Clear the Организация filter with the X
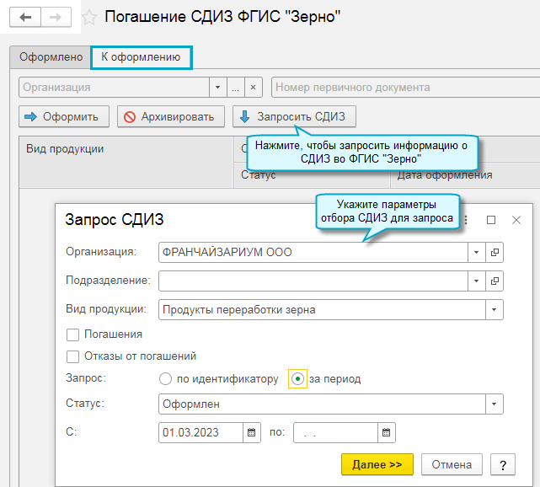The image size is (540, 487). click(254, 88)
